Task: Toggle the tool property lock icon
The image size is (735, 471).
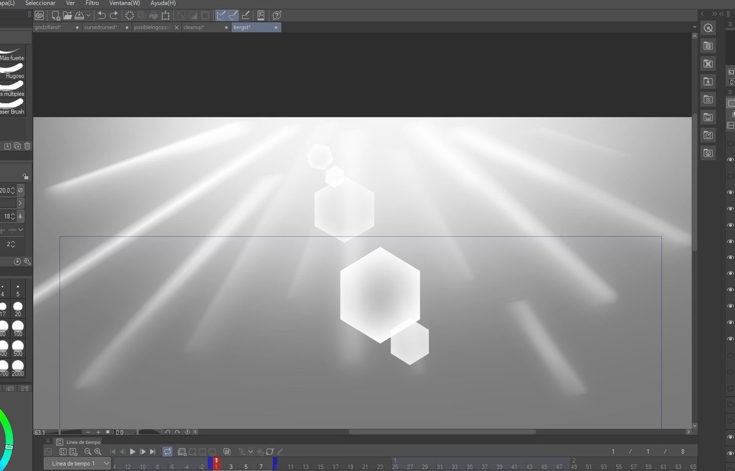Action: pyautogui.click(x=26, y=176)
